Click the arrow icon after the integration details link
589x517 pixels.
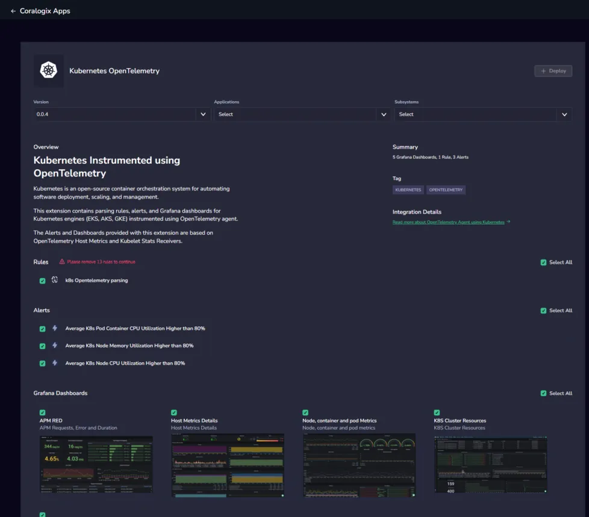508,222
